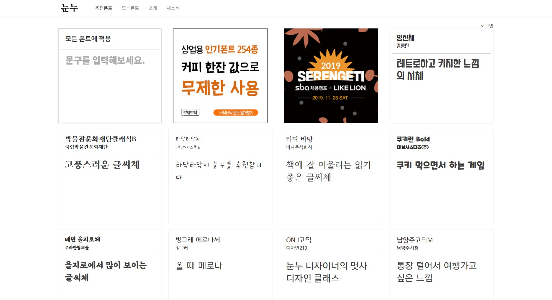This screenshot has height=300, width=552.
Task: Click the 리디 바탕 font title
Action: 299,139
